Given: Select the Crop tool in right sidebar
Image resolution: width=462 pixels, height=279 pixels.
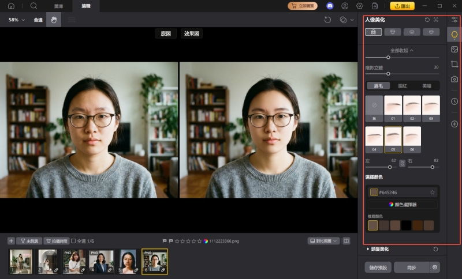Looking at the screenshot, I should 454,64.
